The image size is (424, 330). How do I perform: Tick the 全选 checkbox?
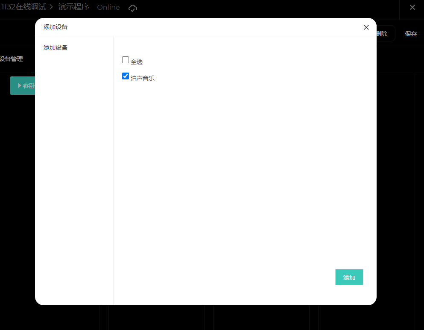(x=126, y=60)
